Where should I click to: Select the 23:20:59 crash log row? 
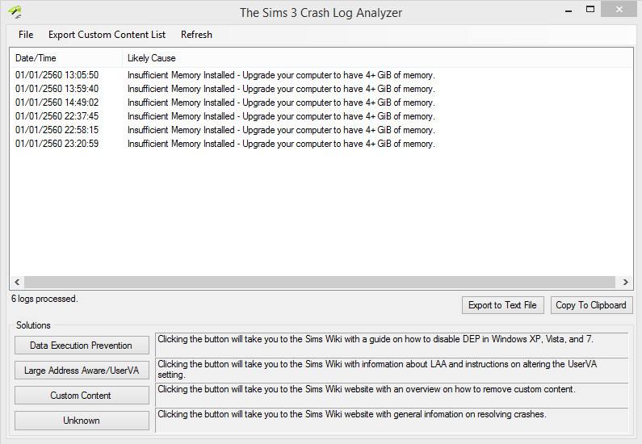(x=225, y=144)
